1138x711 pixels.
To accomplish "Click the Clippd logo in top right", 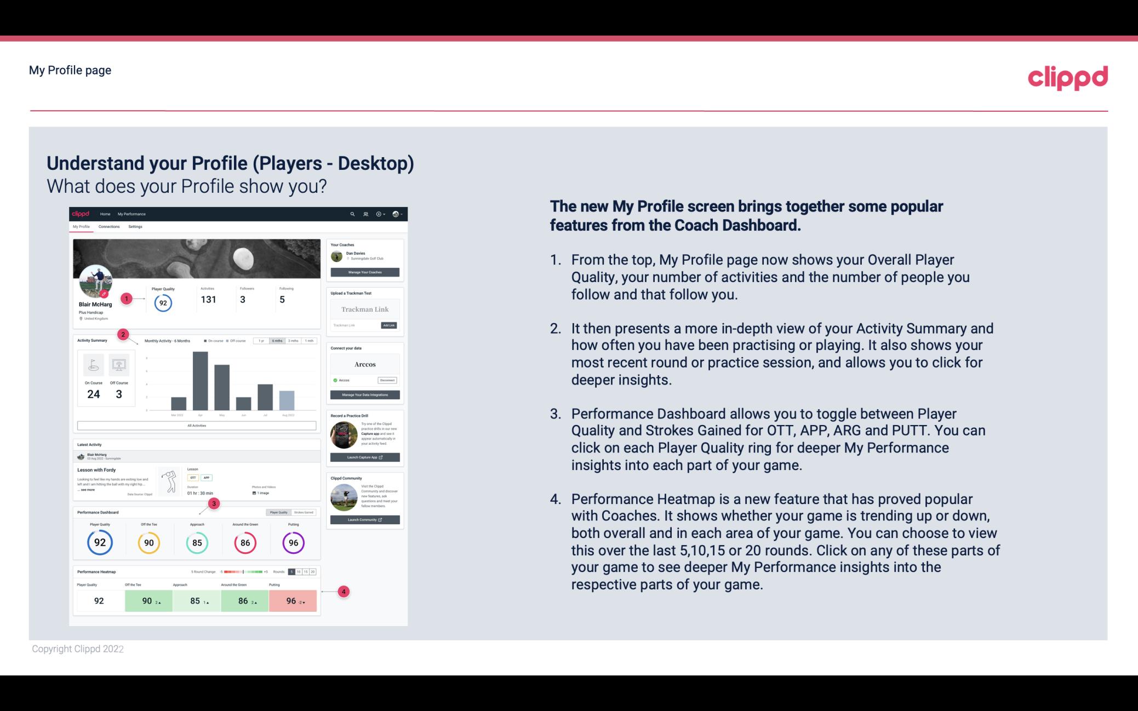I will [1069, 76].
